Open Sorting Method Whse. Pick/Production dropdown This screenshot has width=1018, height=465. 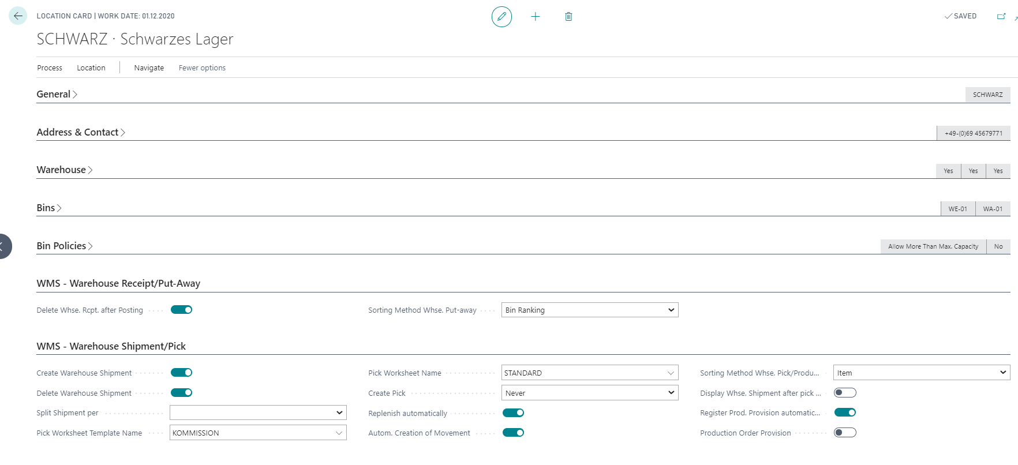922,373
